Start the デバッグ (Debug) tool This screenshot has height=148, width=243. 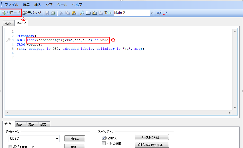[x=32, y=13]
